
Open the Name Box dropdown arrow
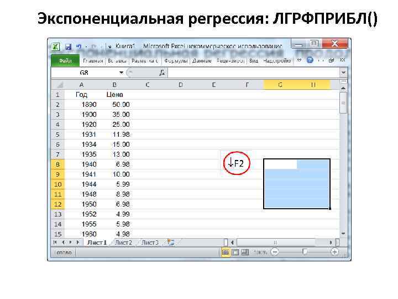point(121,73)
